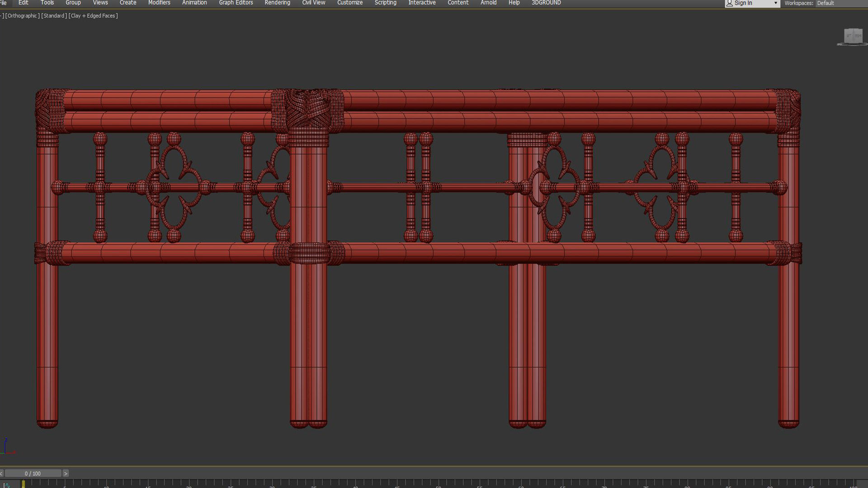Step time slider backward with left arrow
Screen dimensions: 868x488
[x=1, y=474]
